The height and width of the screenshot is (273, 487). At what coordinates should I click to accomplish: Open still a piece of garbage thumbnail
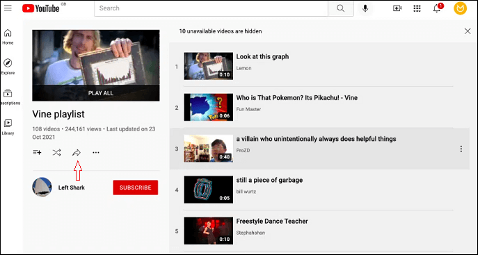point(209,190)
